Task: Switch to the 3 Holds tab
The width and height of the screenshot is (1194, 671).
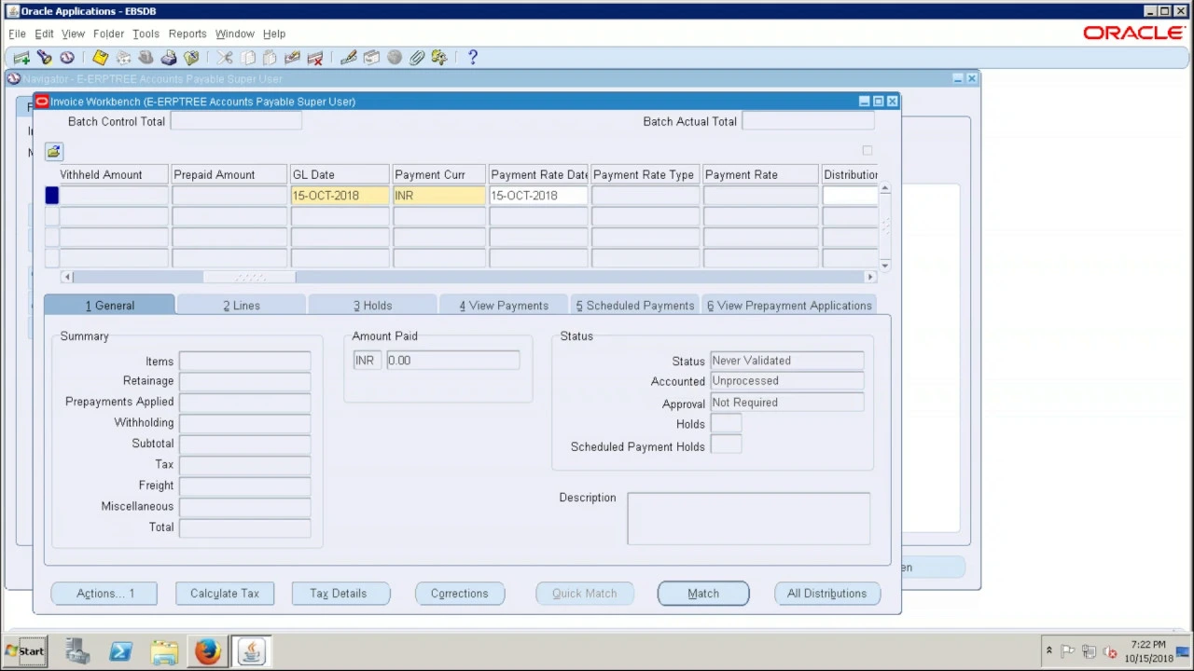Action: 372,306
